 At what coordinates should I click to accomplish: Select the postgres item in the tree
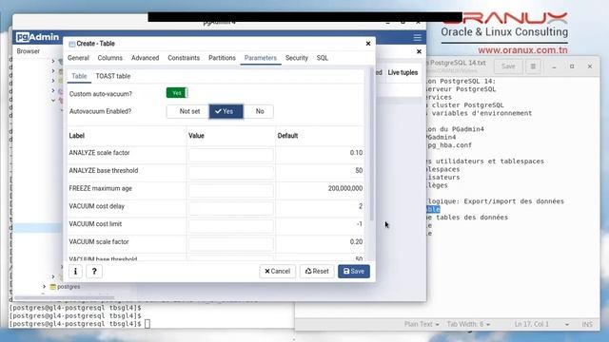[x=69, y=287]
